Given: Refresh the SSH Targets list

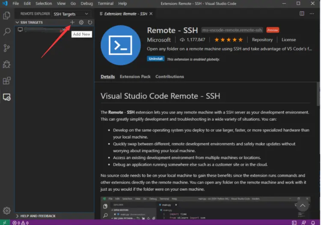Looking at the screenshot, I should (x=90, y=22).
